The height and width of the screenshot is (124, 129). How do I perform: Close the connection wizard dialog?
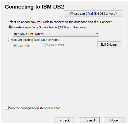point(114,120)
